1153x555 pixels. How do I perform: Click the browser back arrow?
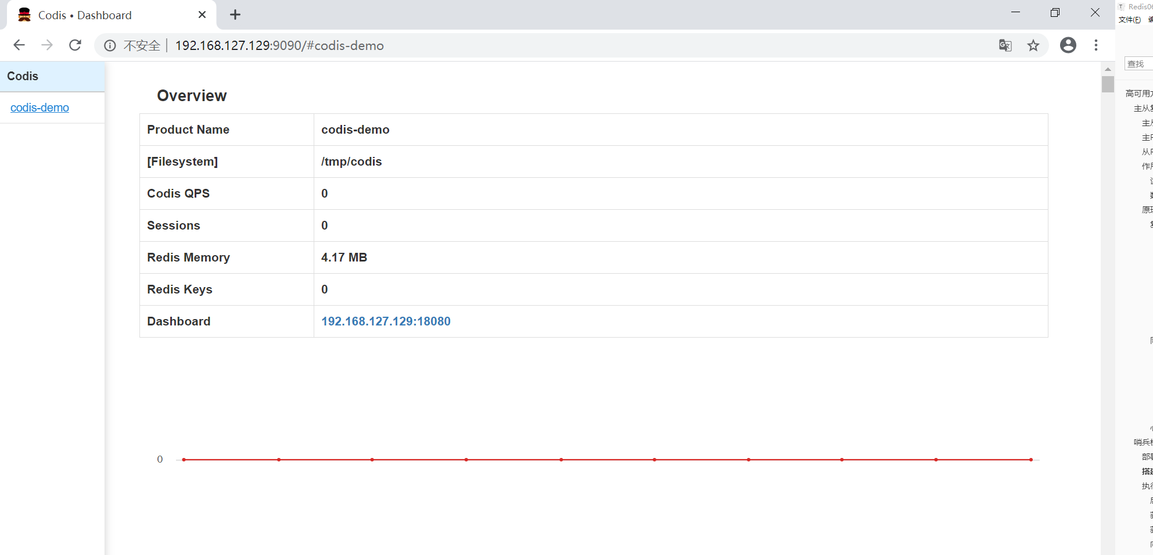[x=19, y=45]
